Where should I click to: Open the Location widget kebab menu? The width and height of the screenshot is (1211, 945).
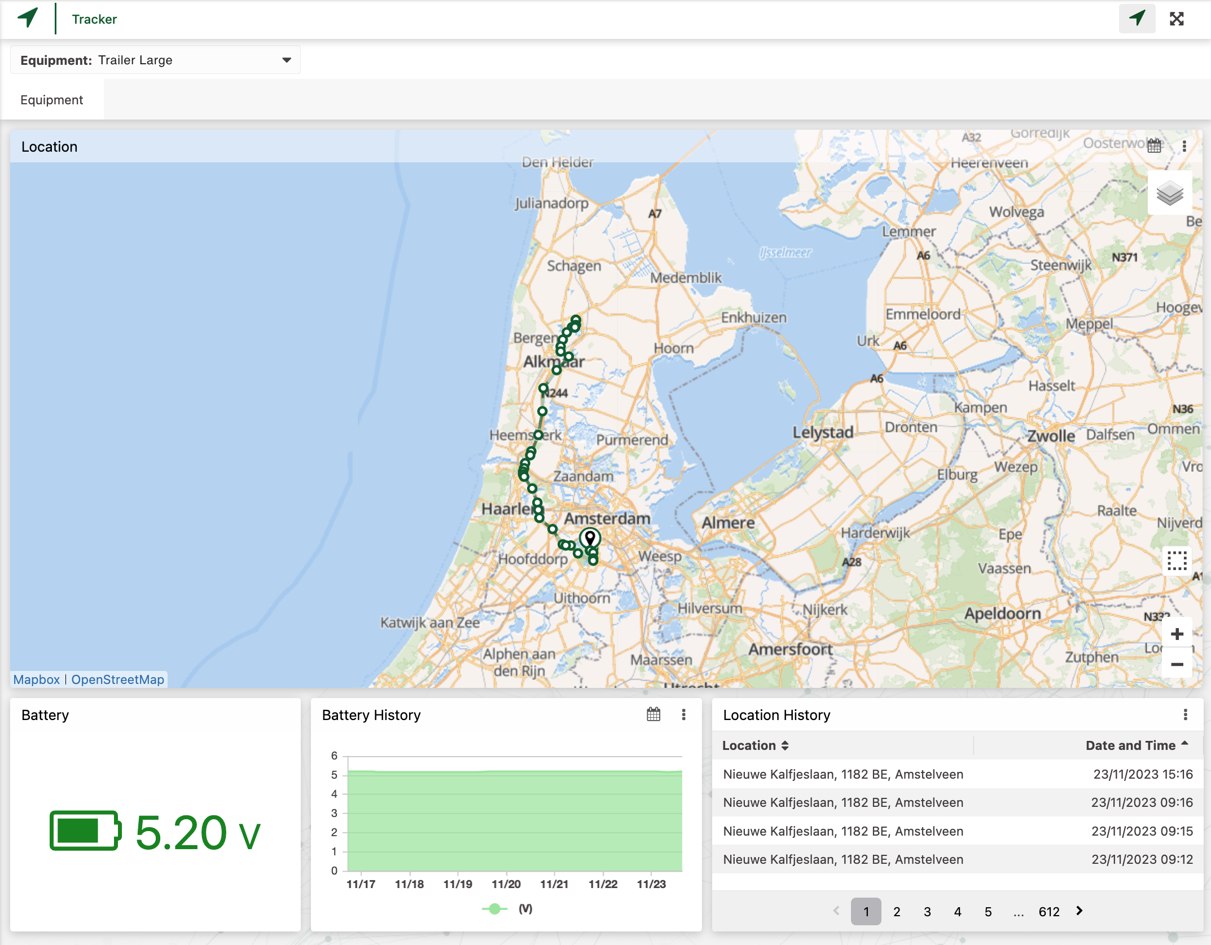pyautogui.click(x=1183, y=145)
